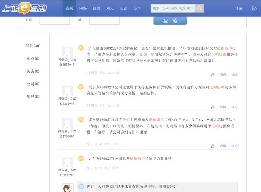Click the company reply avatar with swirl logo

pyautogui.click(x=67, y=188)
